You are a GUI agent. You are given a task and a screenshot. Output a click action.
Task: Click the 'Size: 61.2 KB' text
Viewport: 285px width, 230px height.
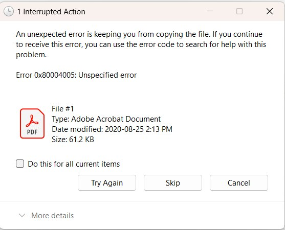(73, 140)
